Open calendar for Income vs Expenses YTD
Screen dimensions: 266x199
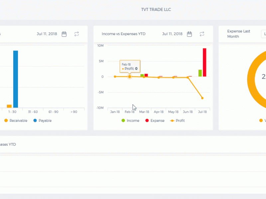click(x=189, y=34)
